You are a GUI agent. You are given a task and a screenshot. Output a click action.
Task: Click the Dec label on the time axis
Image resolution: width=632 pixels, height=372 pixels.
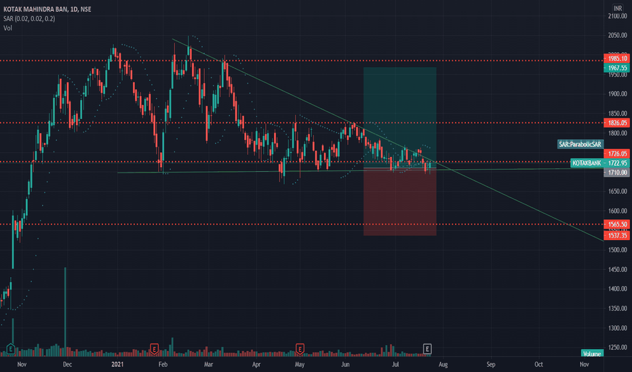pos(67,365)
